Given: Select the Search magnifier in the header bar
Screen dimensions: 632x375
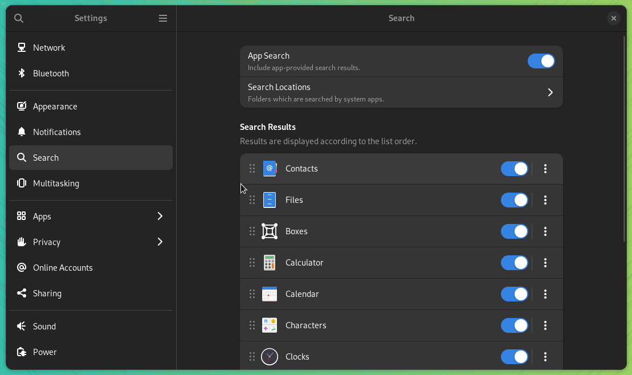Looking at the screenshot, I should [19, 18].
